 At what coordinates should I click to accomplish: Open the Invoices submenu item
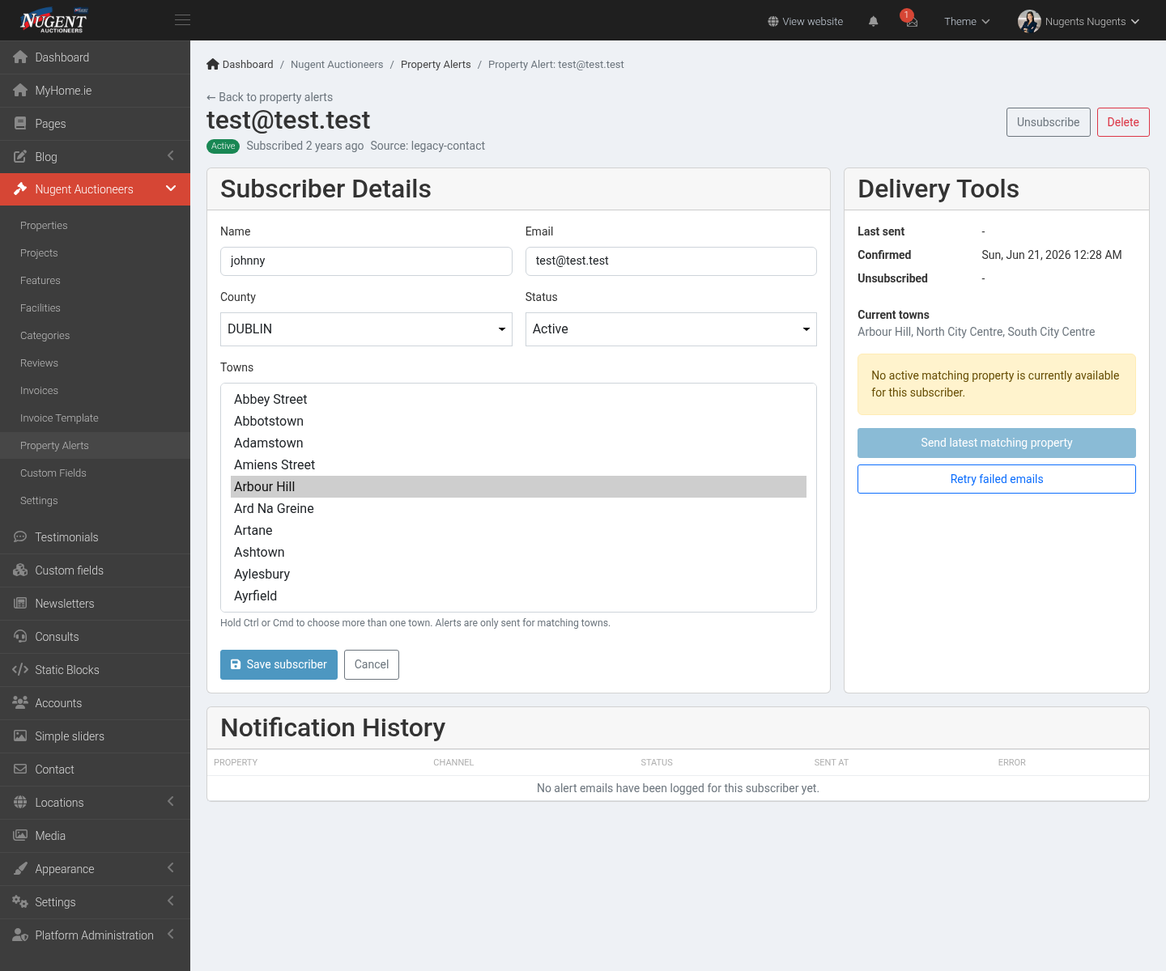95,391
